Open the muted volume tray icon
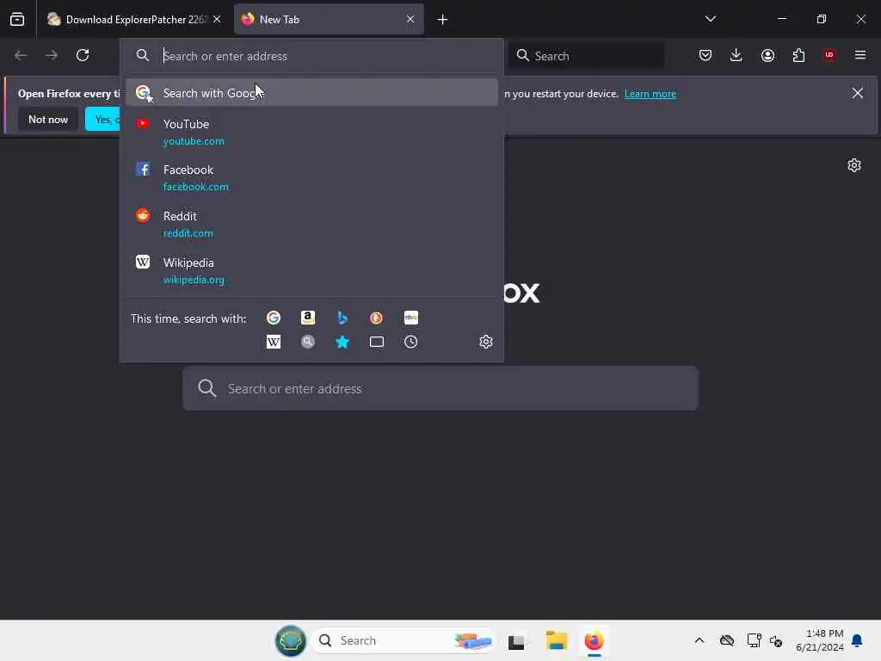Screen dimensions: 881x661 coord(777,640)
